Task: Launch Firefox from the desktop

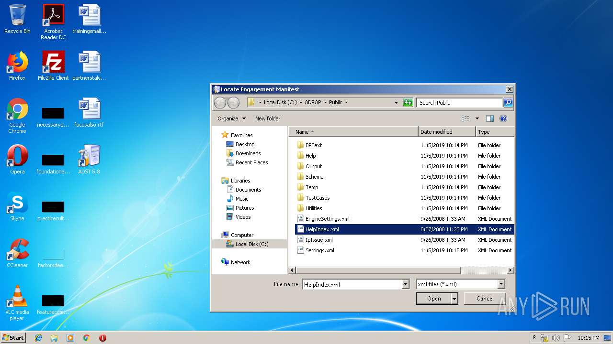Action: click(17, 66)
